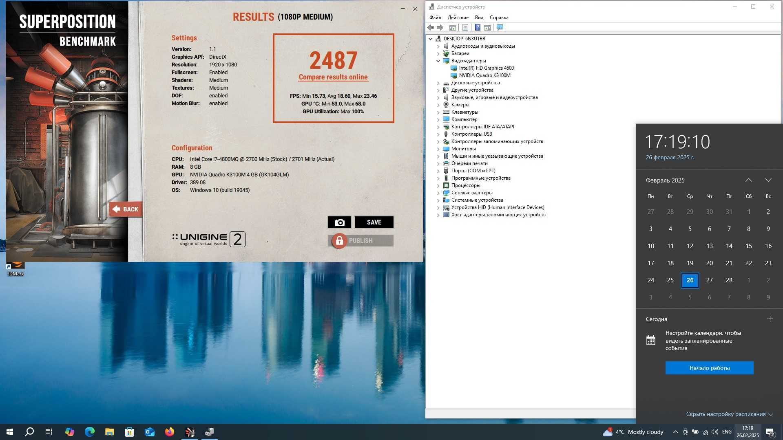
Task: Add an event with the plus icon
Action: [770, 319]
